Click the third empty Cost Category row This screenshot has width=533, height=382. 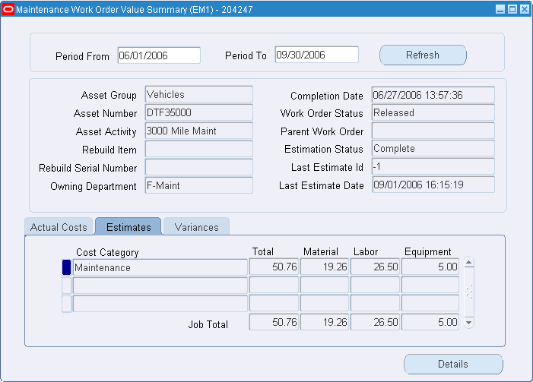(x=160, y=304)
